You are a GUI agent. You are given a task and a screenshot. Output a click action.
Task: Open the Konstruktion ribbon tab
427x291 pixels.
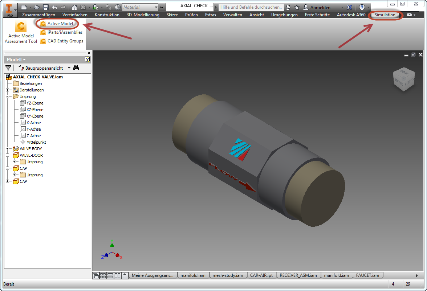coord(107,15)
